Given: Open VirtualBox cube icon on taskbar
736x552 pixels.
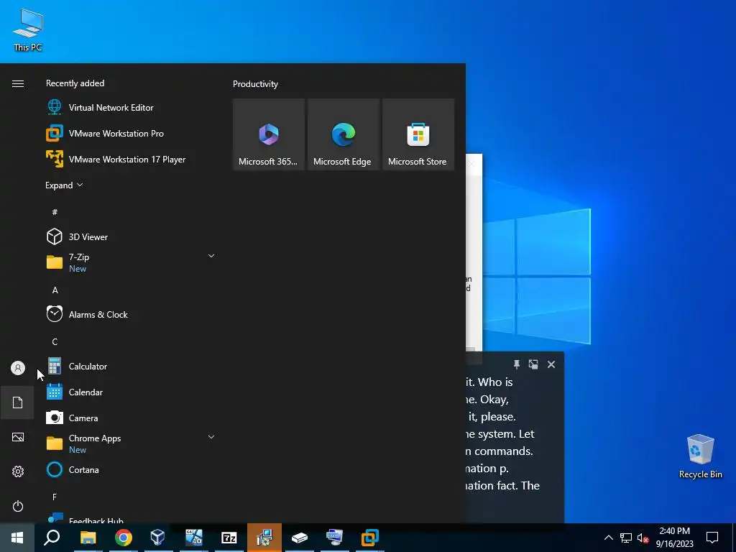Looking at the screenshot, I should [157, 538].
